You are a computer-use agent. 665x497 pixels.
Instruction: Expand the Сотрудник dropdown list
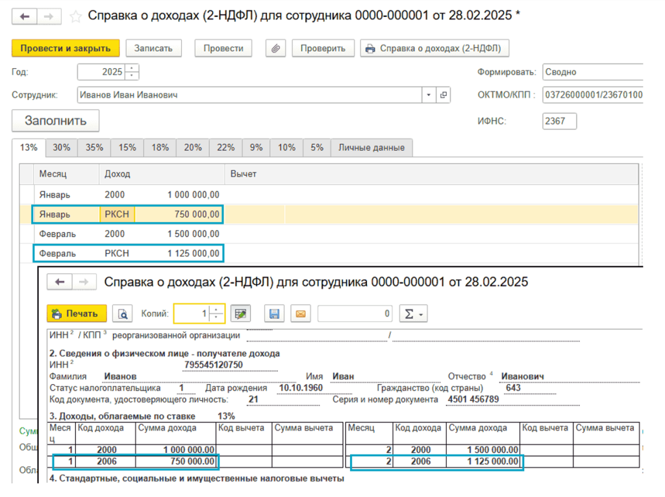coord(429,95)
